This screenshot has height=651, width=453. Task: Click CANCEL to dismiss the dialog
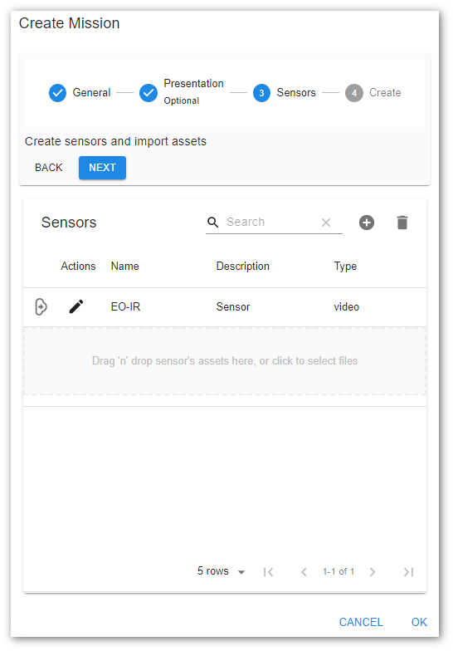(361, 622)
